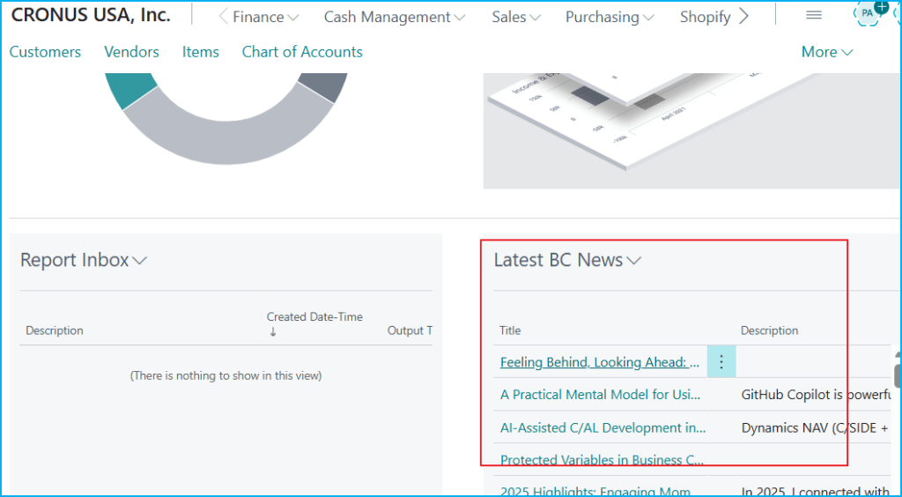The width and height of the screenshot is (902, 497).
Task: Open the Purchasing dropdown menu
Action: (610, 17)
